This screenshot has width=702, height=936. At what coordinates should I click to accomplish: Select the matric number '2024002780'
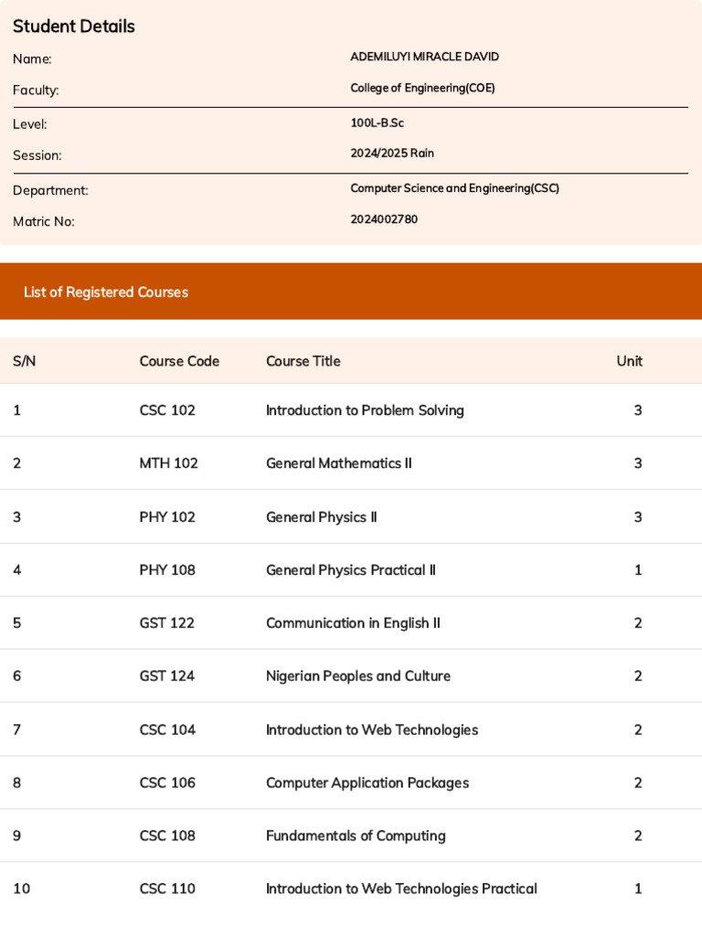pos(384,219)
